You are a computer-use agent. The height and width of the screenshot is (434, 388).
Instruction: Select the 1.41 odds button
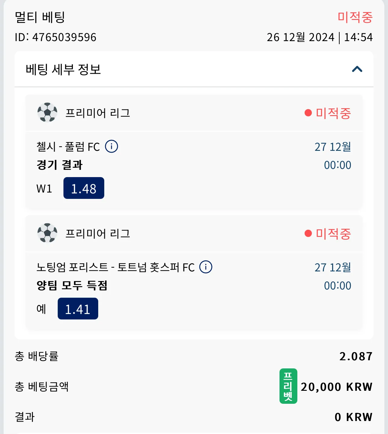point(78,309)
